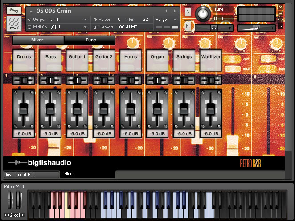Click the Horns pan slider

point(131,80)
